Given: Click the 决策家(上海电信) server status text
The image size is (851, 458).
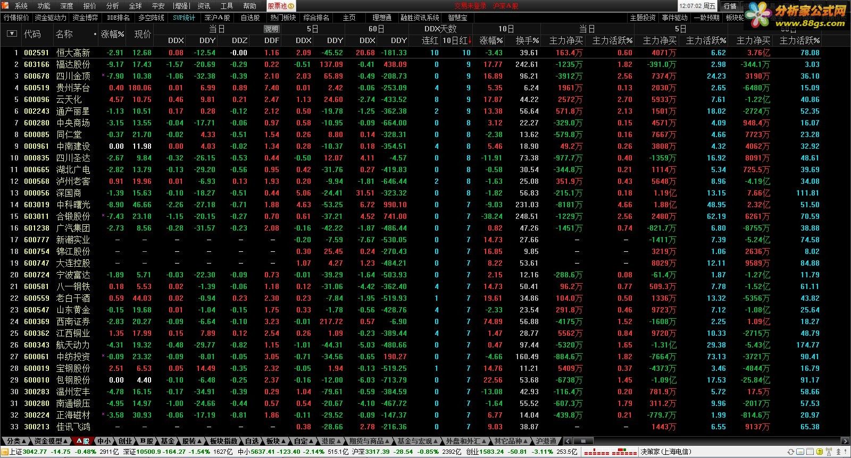Looking at the screenshot, I should point(666,452).
